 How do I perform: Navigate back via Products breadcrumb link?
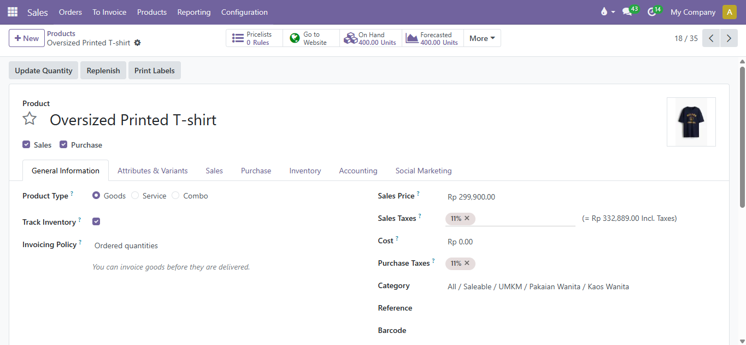pos(61,33)
